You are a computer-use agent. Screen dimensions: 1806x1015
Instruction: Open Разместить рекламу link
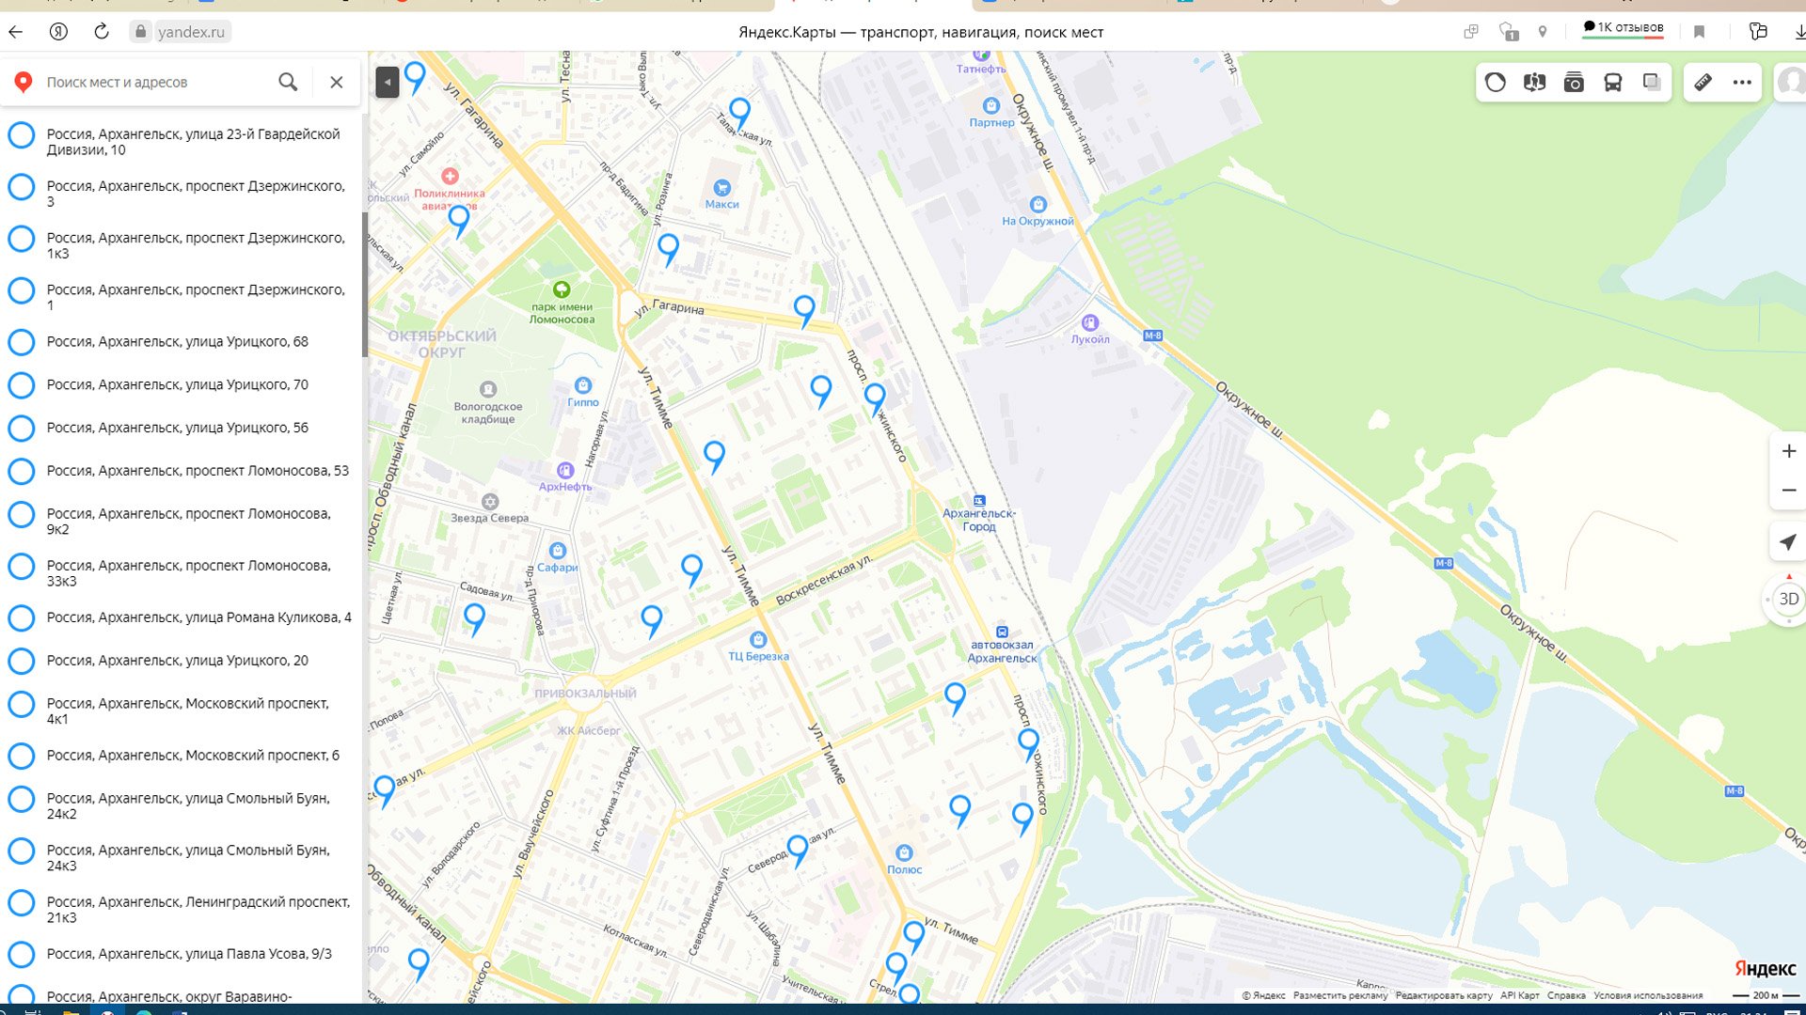click(1339, 995)
